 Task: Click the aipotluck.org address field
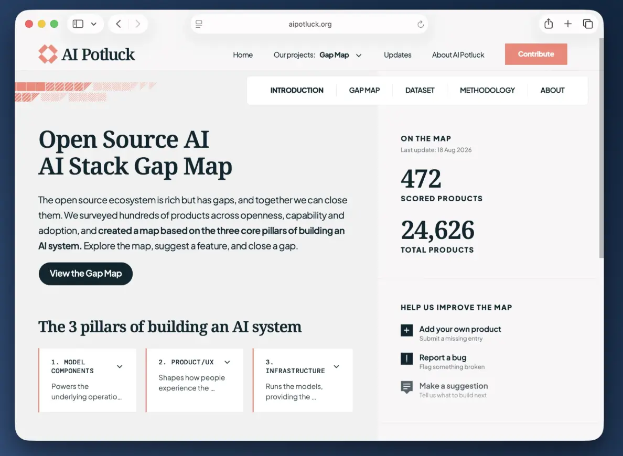309,24
